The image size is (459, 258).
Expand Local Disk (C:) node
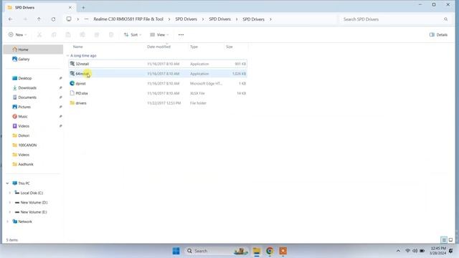[x=9, y=193]
